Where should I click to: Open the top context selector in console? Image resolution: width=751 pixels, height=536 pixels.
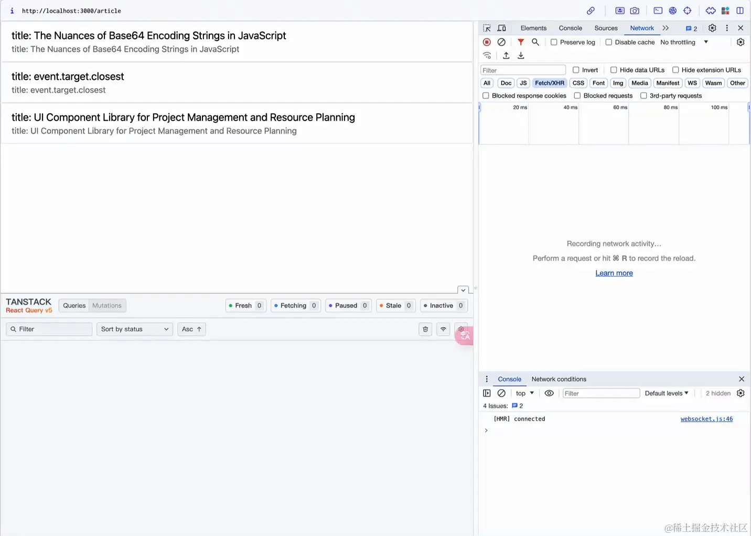pos(525,393)
